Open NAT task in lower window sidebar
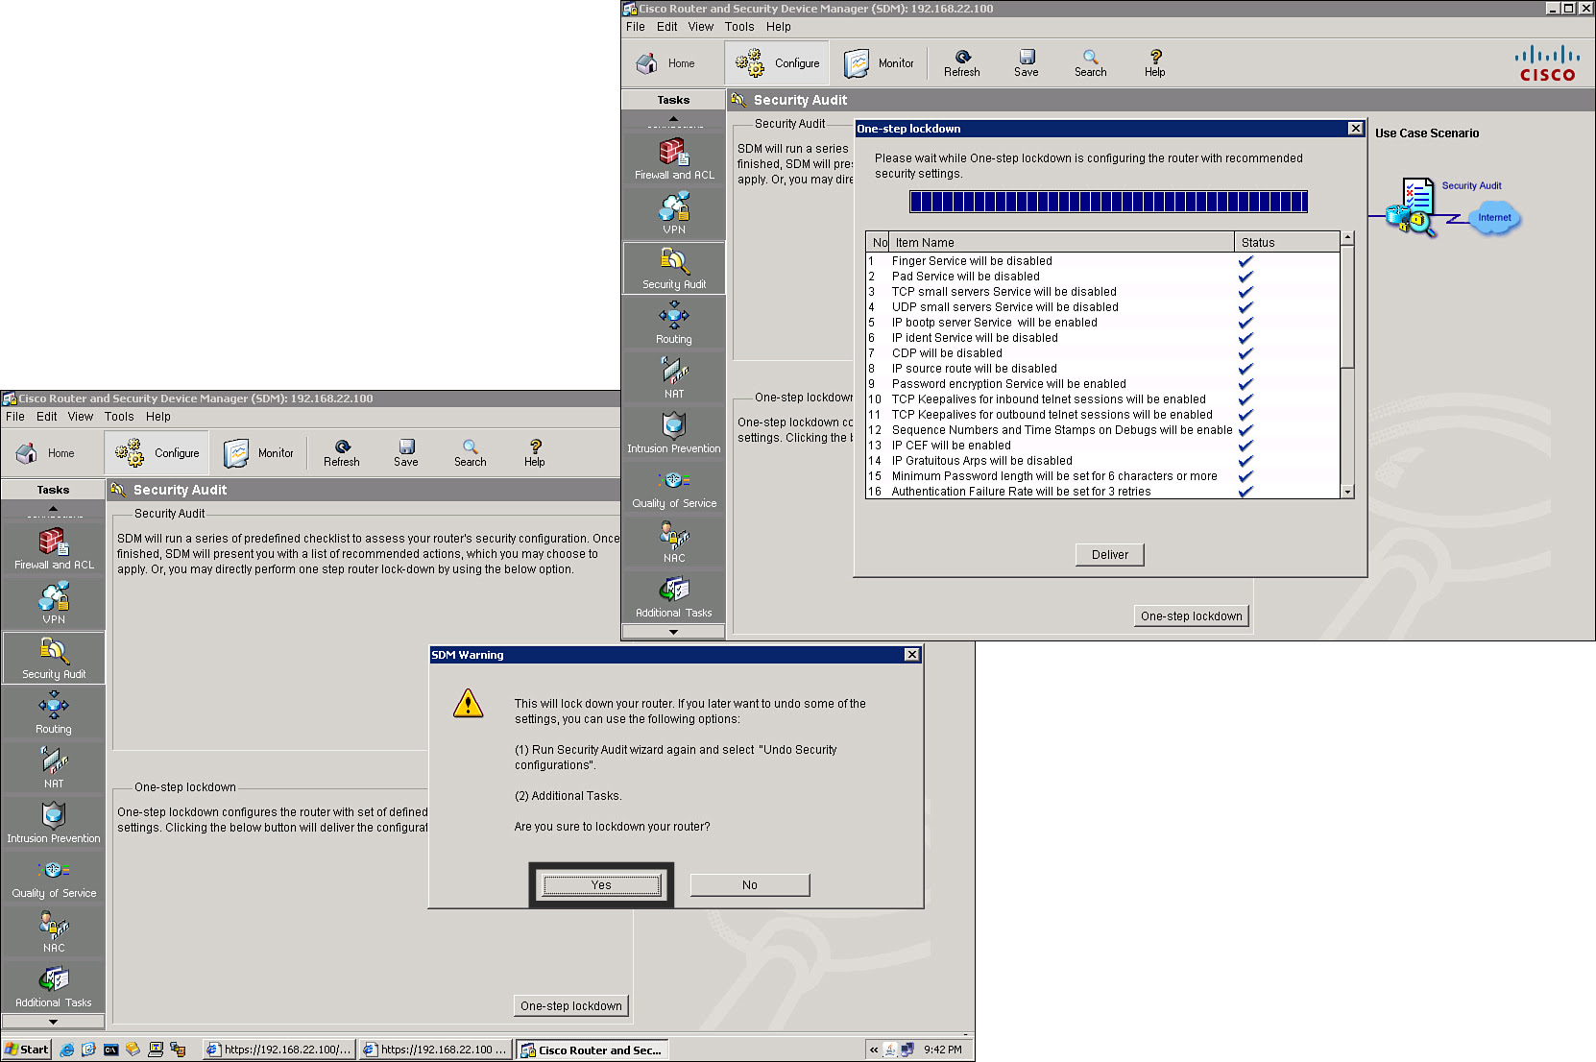Screen dimensions: 1596x1062 (54, 767)
